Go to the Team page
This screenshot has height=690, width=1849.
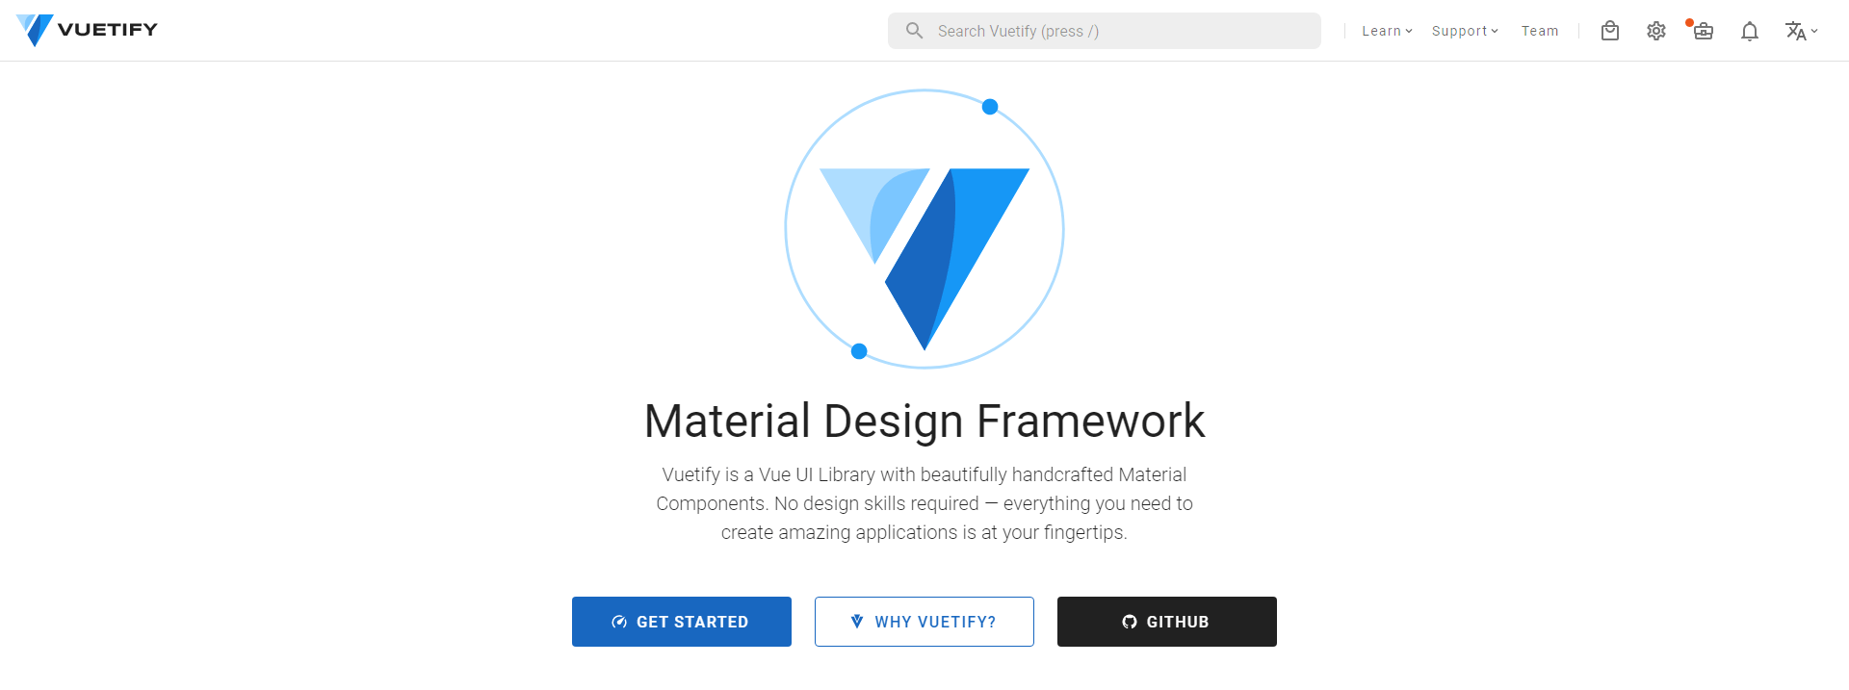1540,31
